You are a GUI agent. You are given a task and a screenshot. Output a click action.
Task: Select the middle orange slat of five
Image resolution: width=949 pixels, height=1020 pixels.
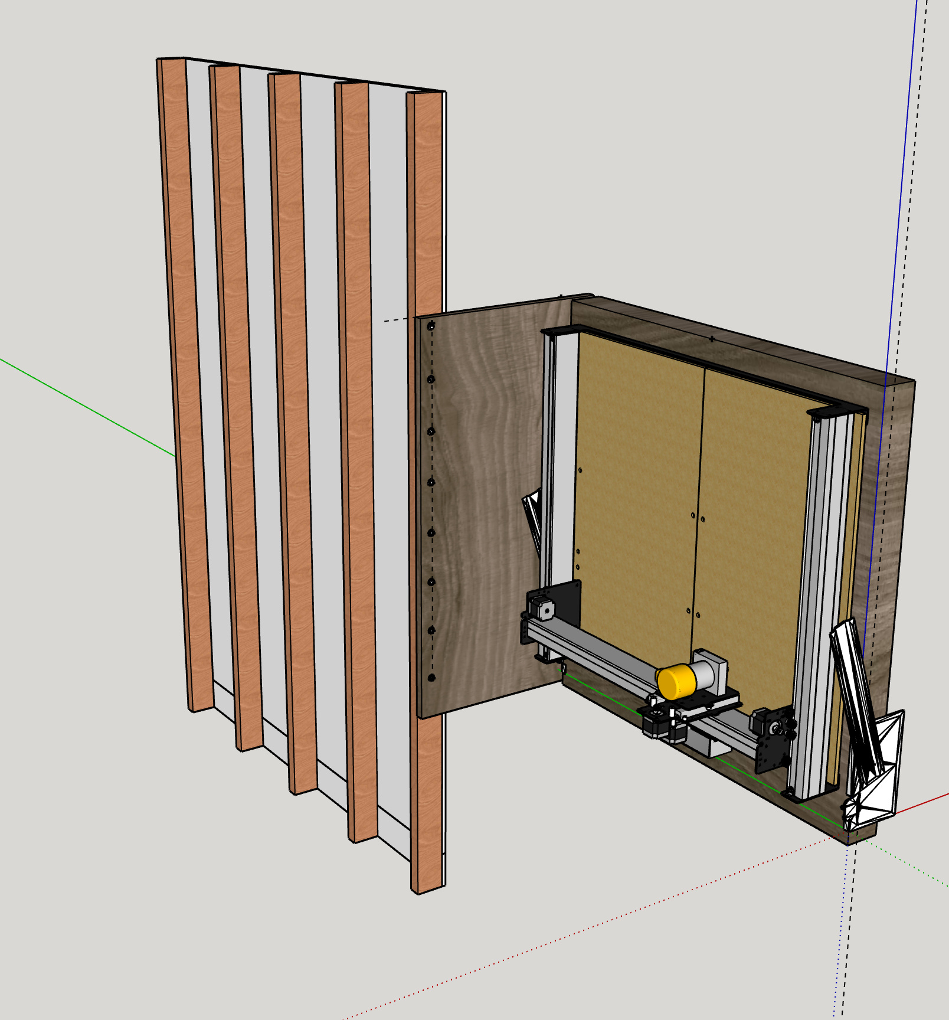tap(294, 434)
